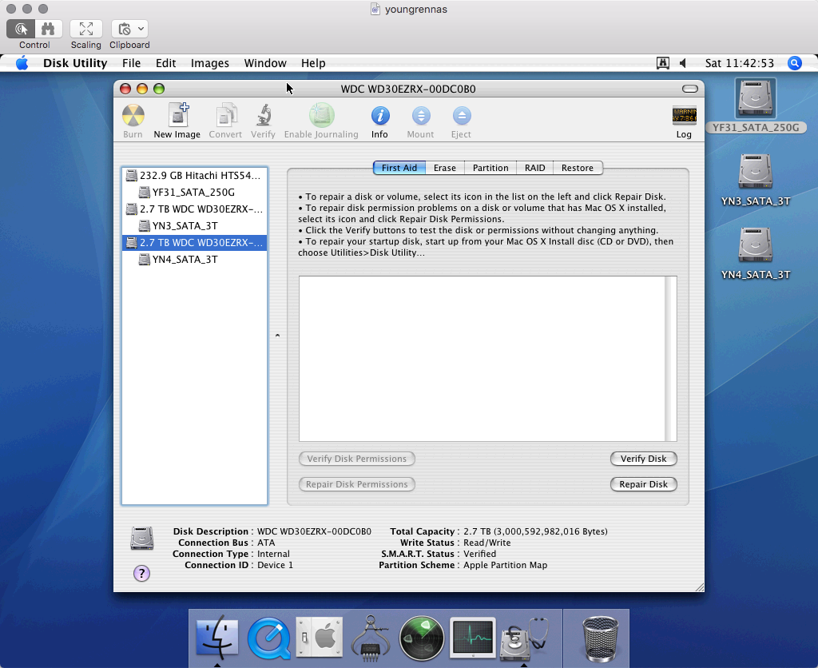This screenshot has height=668, width=818.
Task: Toggle the toolbar hide pill button
Action: [x=689, y=89]
